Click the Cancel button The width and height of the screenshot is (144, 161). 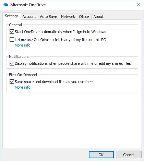point(129,155)
